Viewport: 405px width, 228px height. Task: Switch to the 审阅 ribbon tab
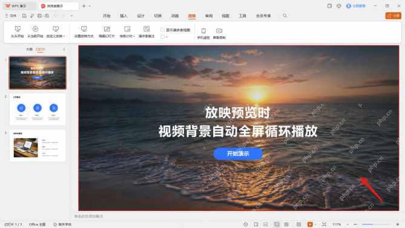pos(209,16)
